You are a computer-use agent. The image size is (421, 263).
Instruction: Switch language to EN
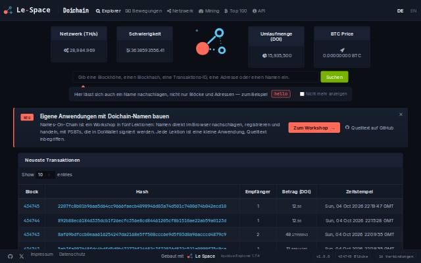tap(413, 11)
